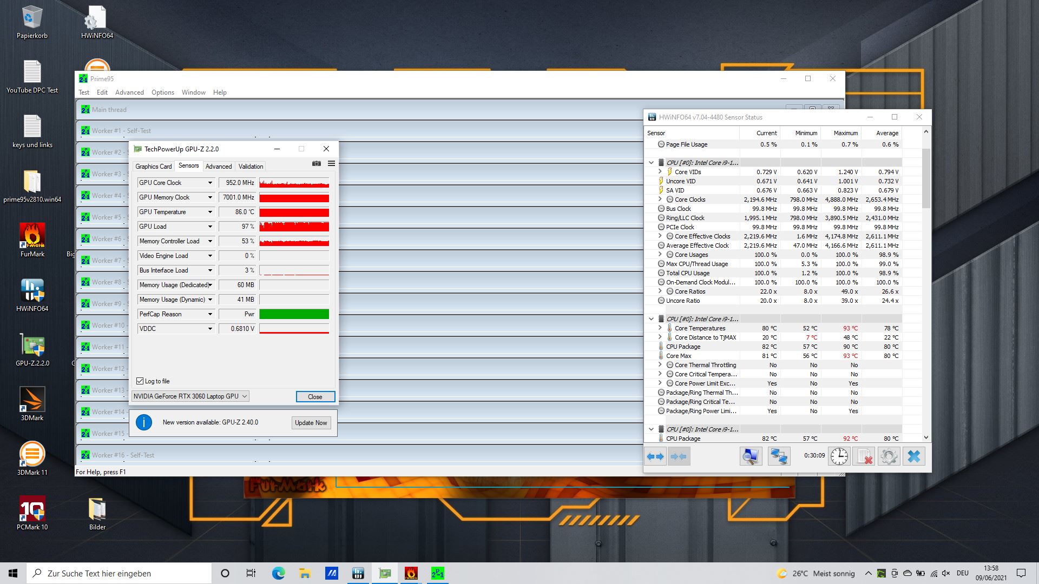Reset sensor timer using the clock icon
This screenshot has width=1039, height=584.
click(839, 456)
